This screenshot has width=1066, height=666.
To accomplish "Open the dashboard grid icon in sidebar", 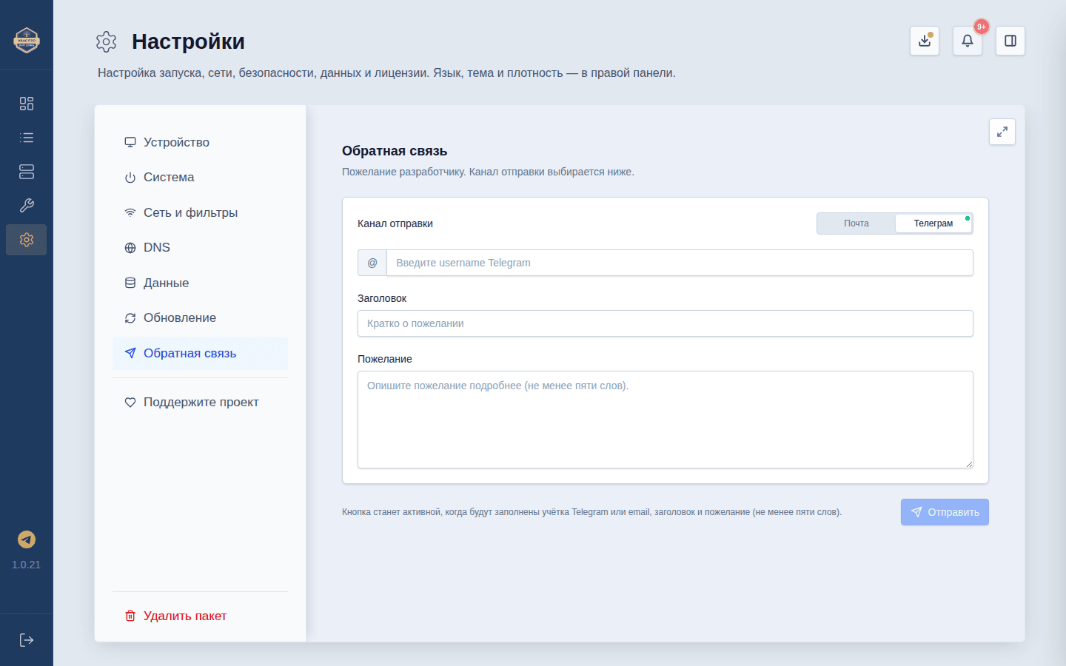I will (x=27, y=104).
